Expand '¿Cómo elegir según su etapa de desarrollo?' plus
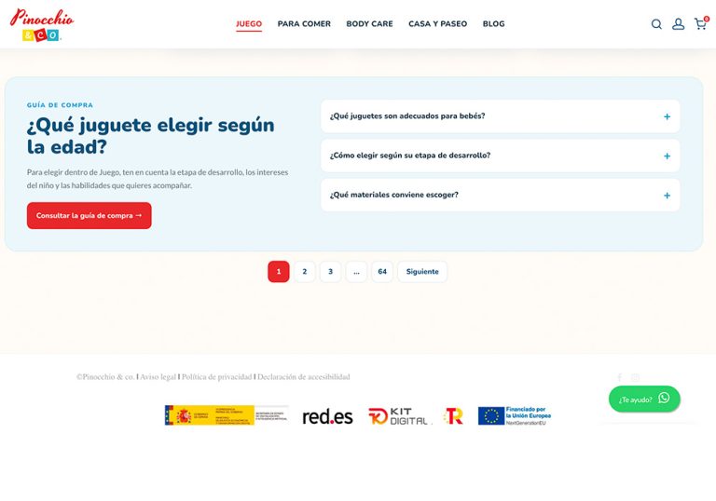This screenshot has height=501, width=716. 668,156
